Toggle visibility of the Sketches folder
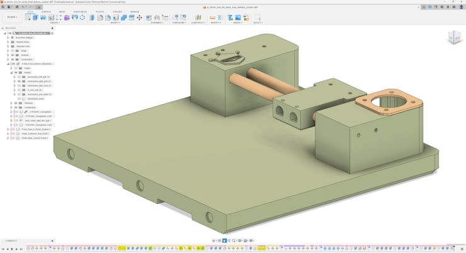Image resolution: width=466 pixels, height=253 pixels. point(16,103)
